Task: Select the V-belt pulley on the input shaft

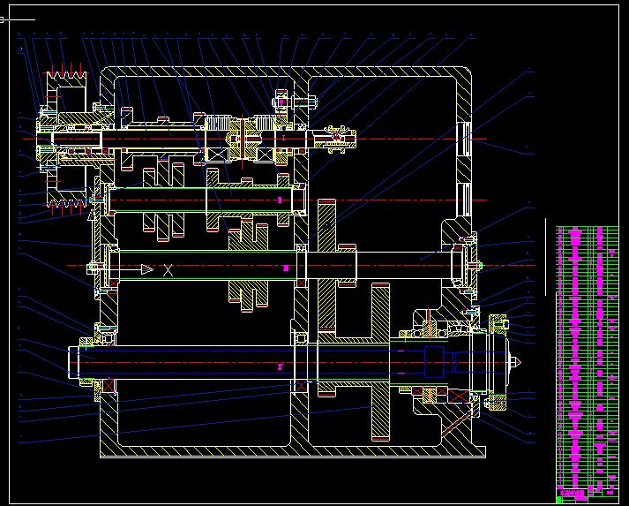Action: point(66,139)
